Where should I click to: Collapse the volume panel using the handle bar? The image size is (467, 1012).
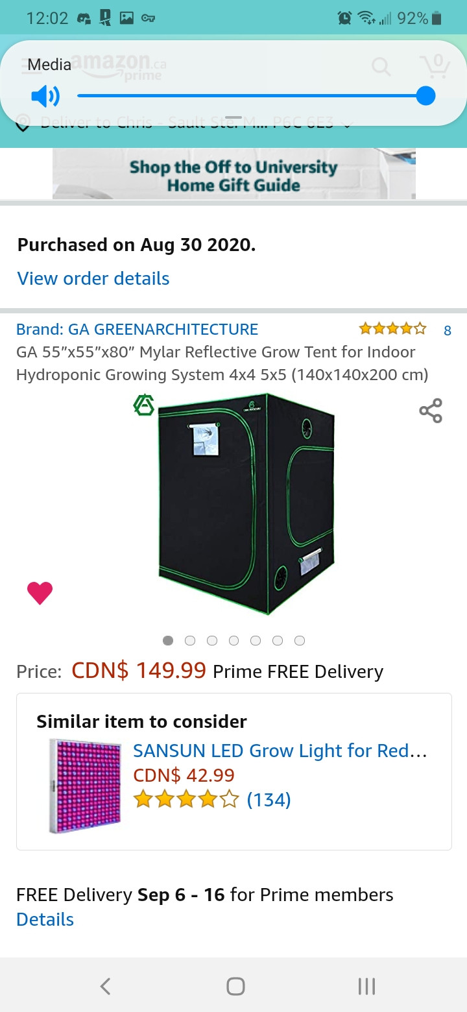(233, 119)
